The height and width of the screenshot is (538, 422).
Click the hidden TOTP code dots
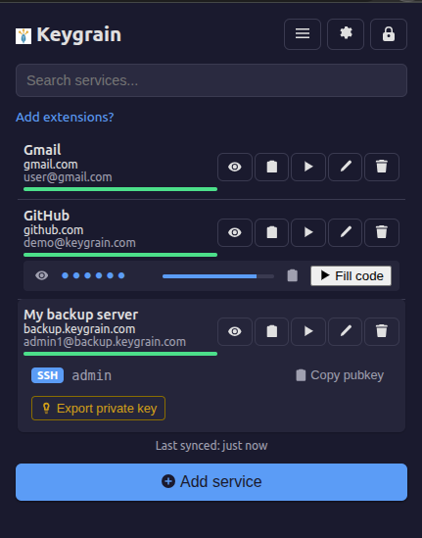(x=93, y=275)
